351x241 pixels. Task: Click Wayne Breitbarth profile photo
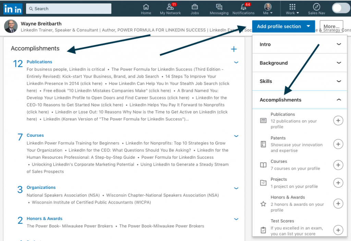[11, 26]
